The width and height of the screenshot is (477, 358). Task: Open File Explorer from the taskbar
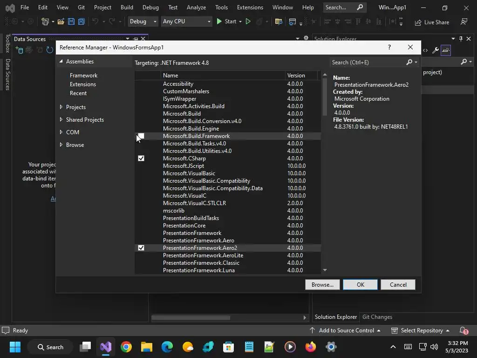coord(147,347)
